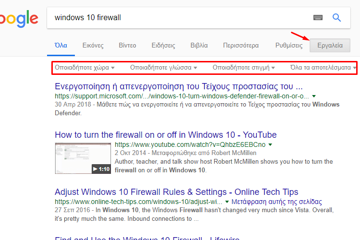Open green arrow menu next to support.microsoft.com URL
Viewport: 360px width, 240px height.
[314, 96]
